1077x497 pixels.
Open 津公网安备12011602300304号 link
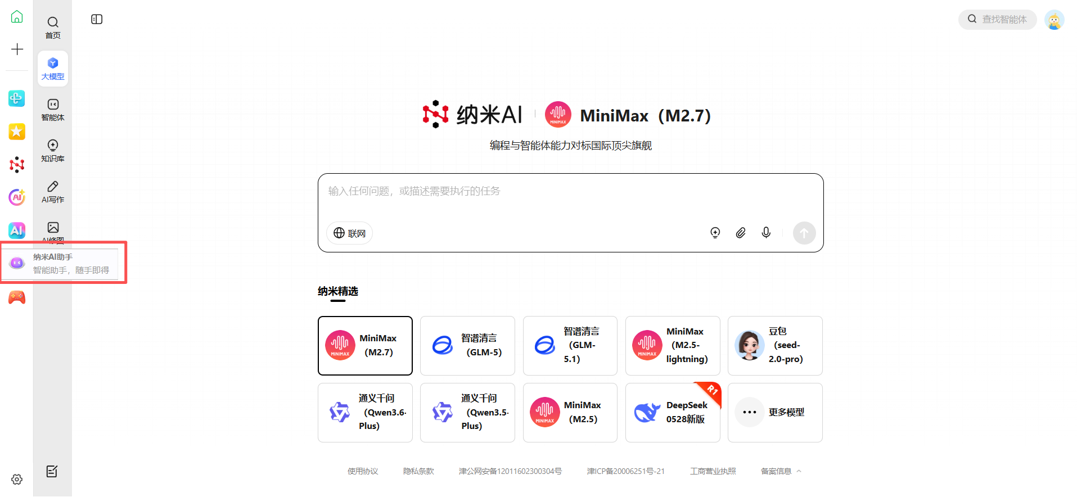point(510,471)
